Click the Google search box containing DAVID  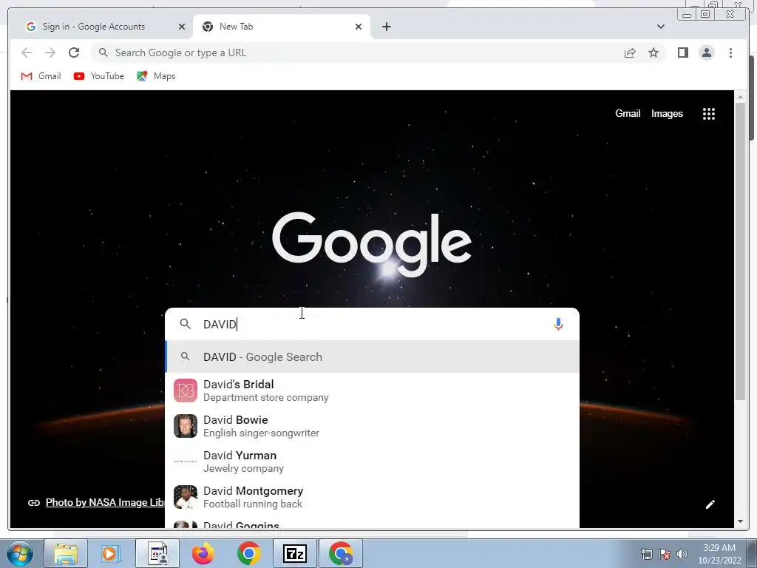(372, 324)
